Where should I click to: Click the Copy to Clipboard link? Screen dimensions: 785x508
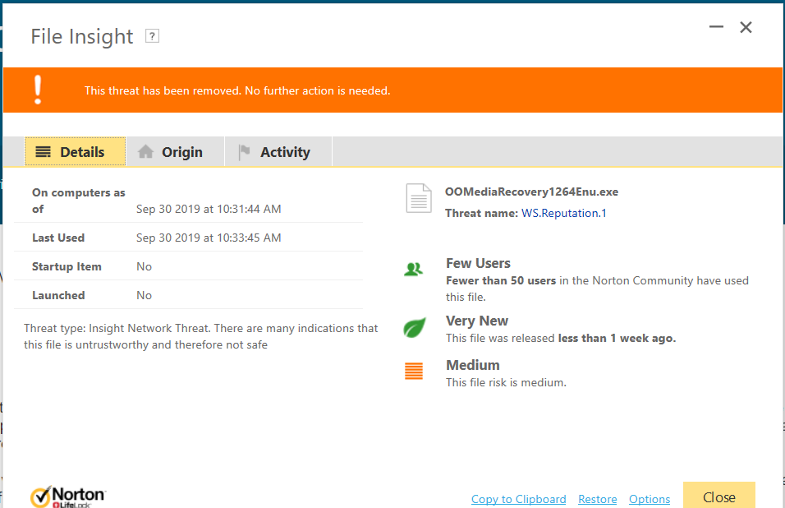coord(518,499)
